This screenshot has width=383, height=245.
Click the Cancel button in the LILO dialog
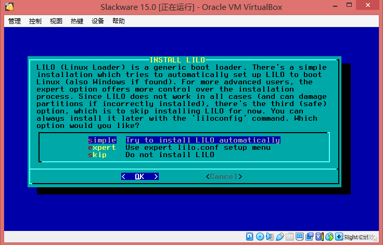tap(224, 176)
